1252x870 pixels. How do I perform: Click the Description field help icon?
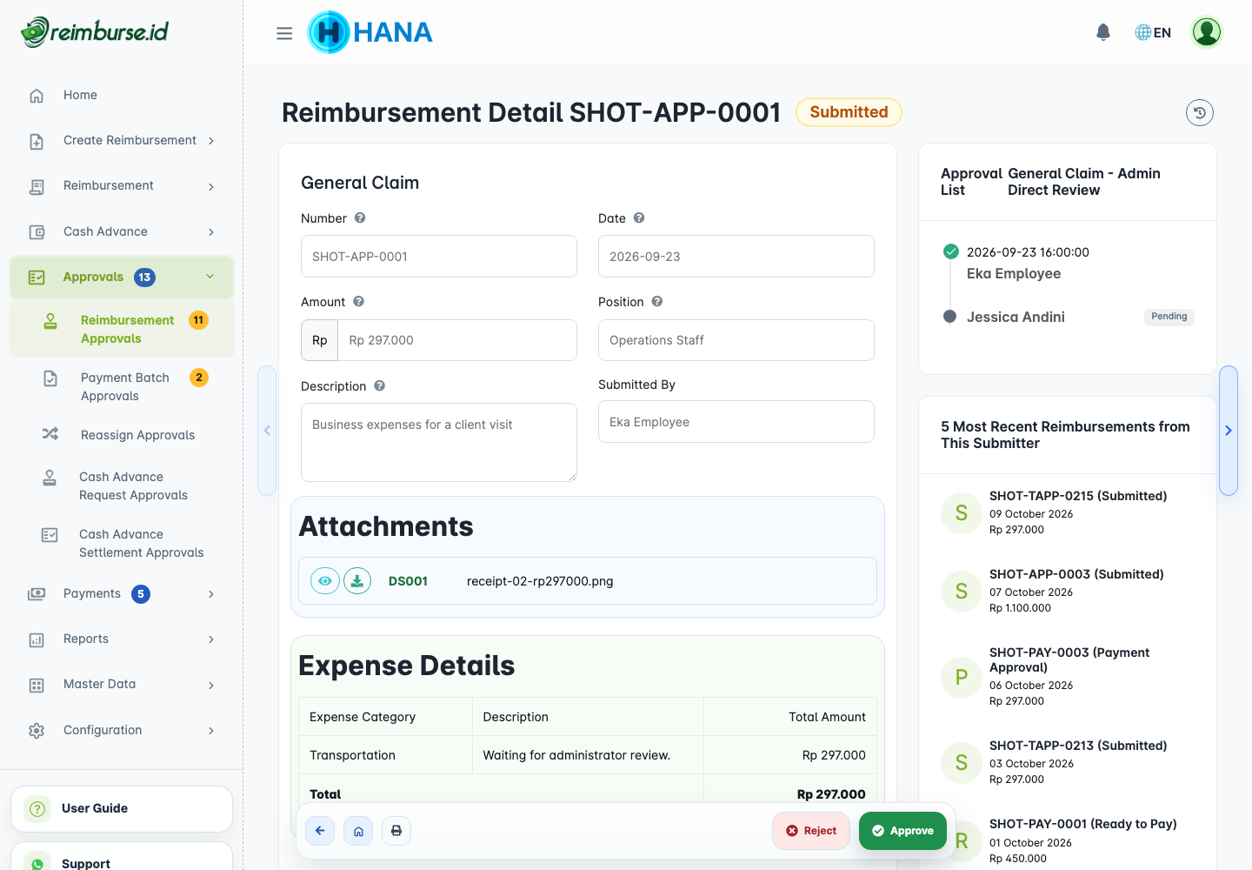[379, 385]
